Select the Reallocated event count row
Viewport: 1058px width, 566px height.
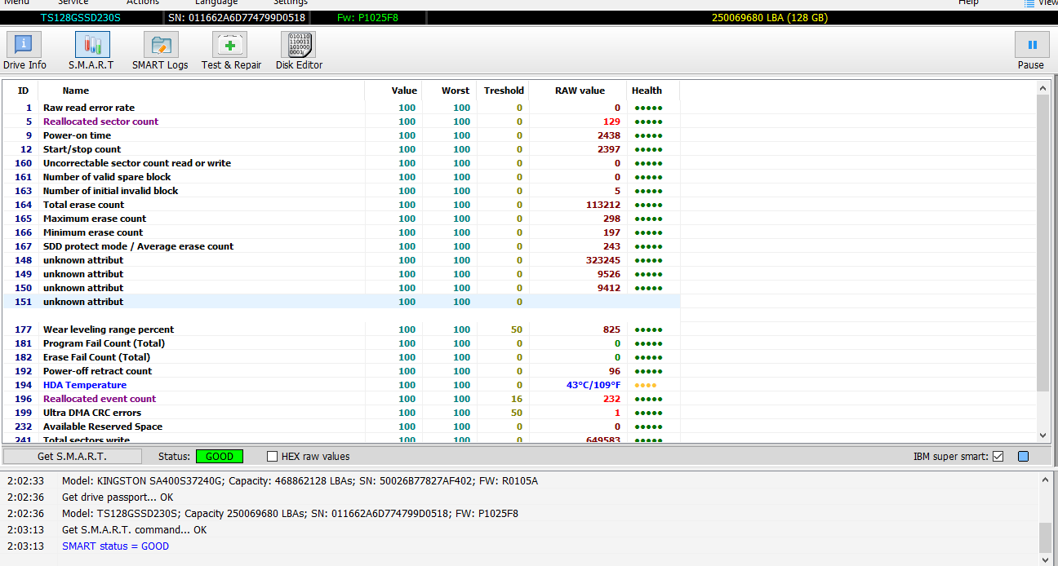pyautogui.click(x=341, y=399)
